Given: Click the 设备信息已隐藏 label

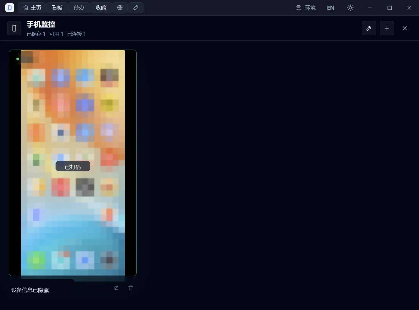Looking at the screenshot, I should click(x=30, y=290).
